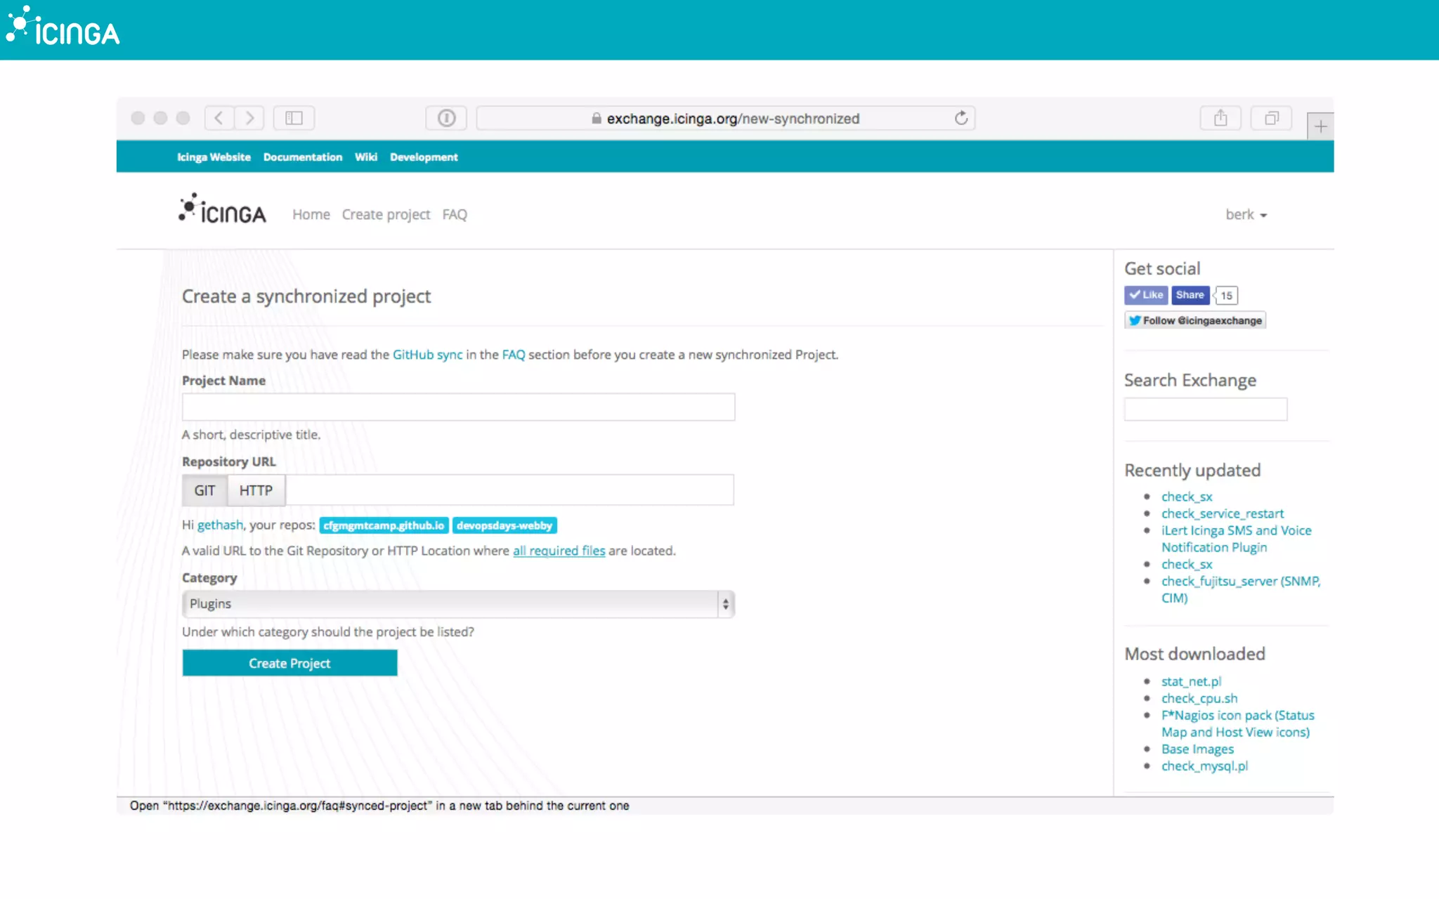
Task: Select the GIT repository type toggle
Action: (204, 490)
